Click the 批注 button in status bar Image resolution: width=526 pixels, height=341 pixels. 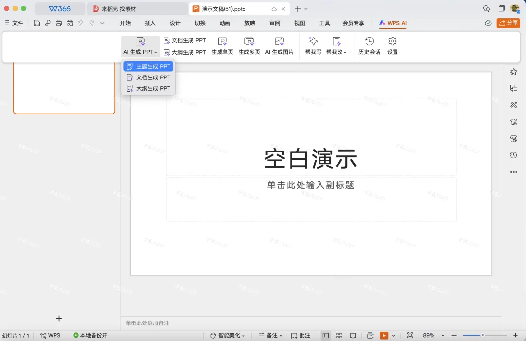(x=301, y=335)
